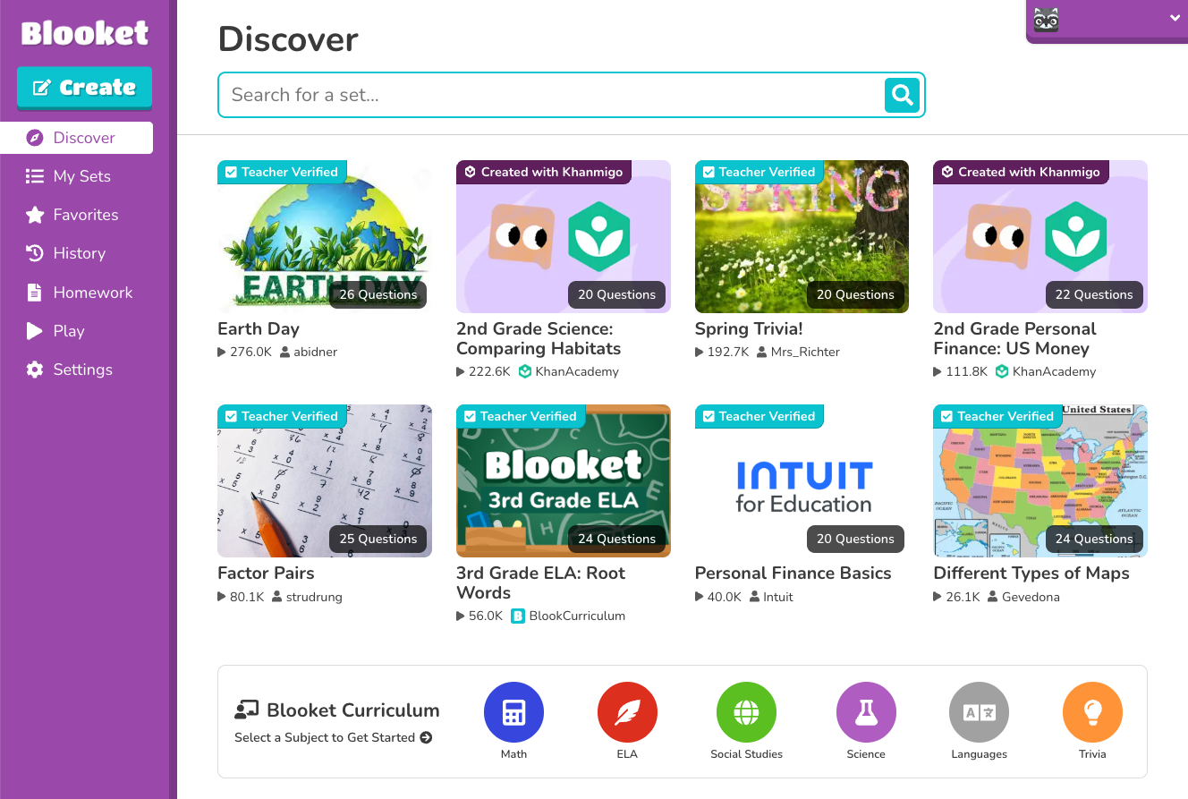Click the KhanAcademy author icon under Comparing Habitats
Image resolution: width=1188 pixels, height=799 pixels.
pyautogui.click(x=525, y=371)
